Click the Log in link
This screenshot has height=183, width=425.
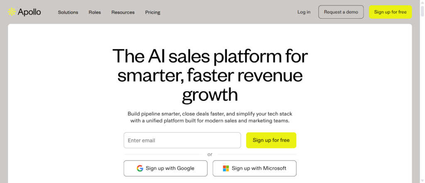coord(304,12)
